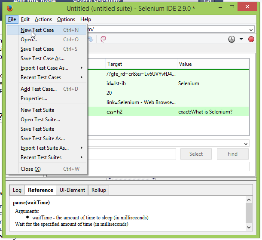Open the scheduler clock icon
Screen dimensions: 262x240
tap(232, 39)
